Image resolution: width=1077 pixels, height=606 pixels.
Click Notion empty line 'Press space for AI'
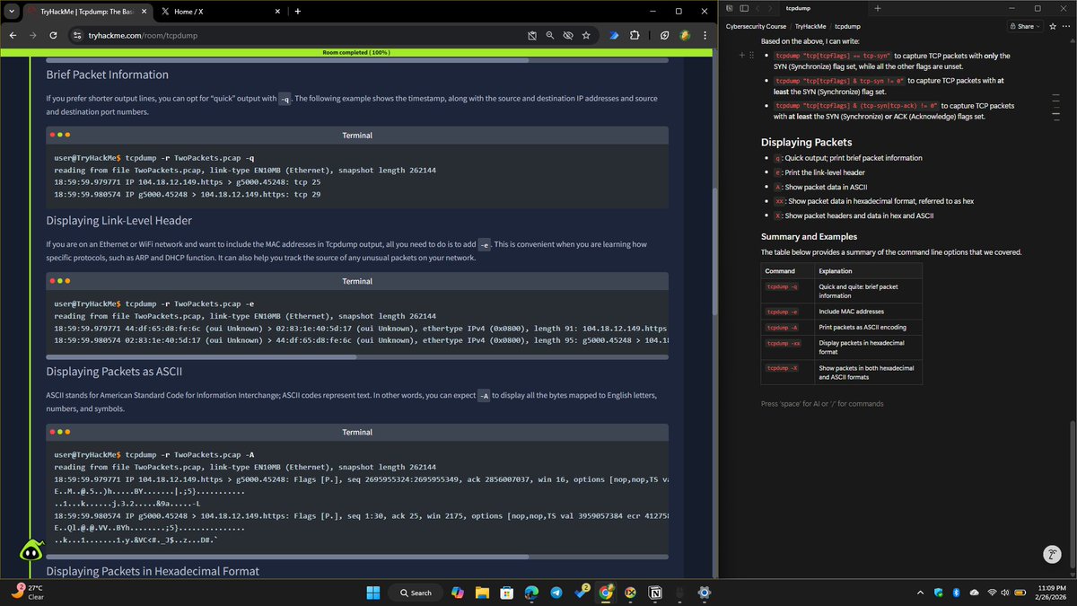click(x=822, y=404)
